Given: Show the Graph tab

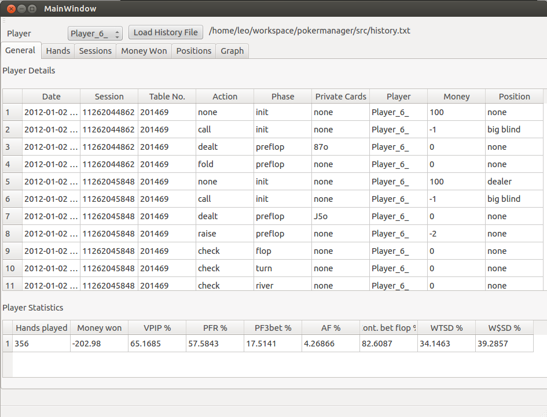Looking at the screenshot, I should click(x=232, y=51).
